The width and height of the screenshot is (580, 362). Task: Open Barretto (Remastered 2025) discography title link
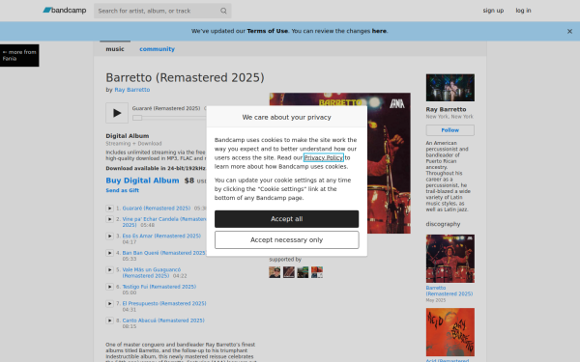[449, 291]
